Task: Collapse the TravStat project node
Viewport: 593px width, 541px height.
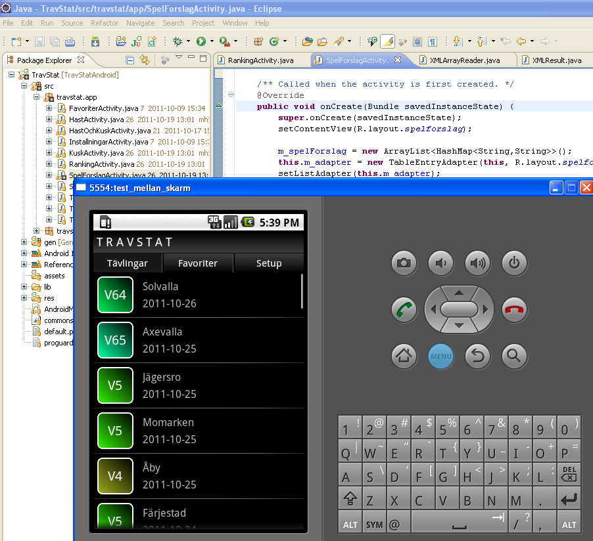Action: [x=11, y=75]
